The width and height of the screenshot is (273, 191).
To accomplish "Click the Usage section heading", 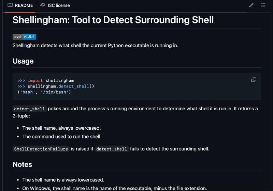I will 23,61.
